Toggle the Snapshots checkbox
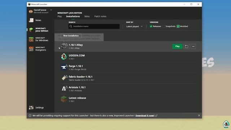The height and width of the screenshot is (130, 231). pos(164,26)
